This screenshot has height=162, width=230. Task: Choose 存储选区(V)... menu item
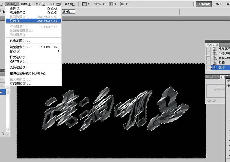click(33, 84)
